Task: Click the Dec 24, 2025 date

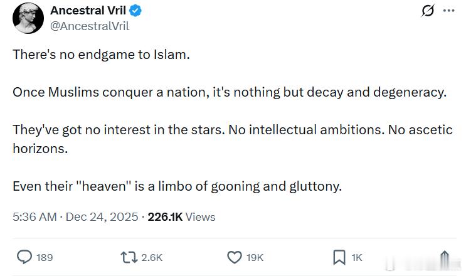Action: tap(101, 217)
